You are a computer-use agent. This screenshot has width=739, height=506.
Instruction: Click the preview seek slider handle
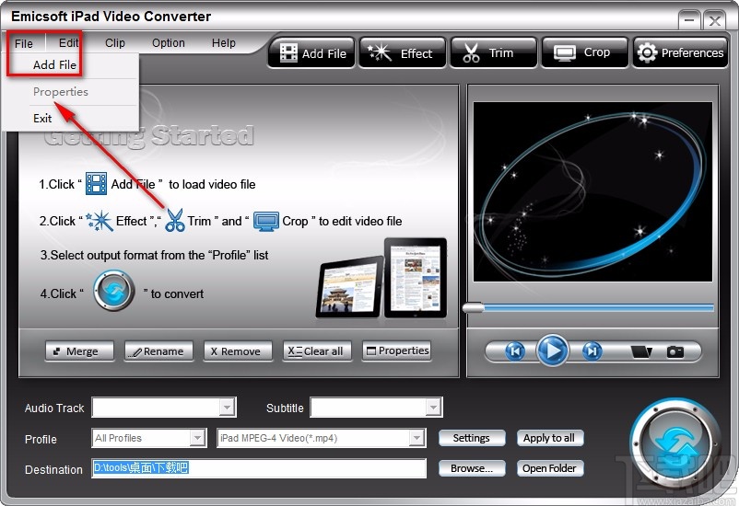474,308
